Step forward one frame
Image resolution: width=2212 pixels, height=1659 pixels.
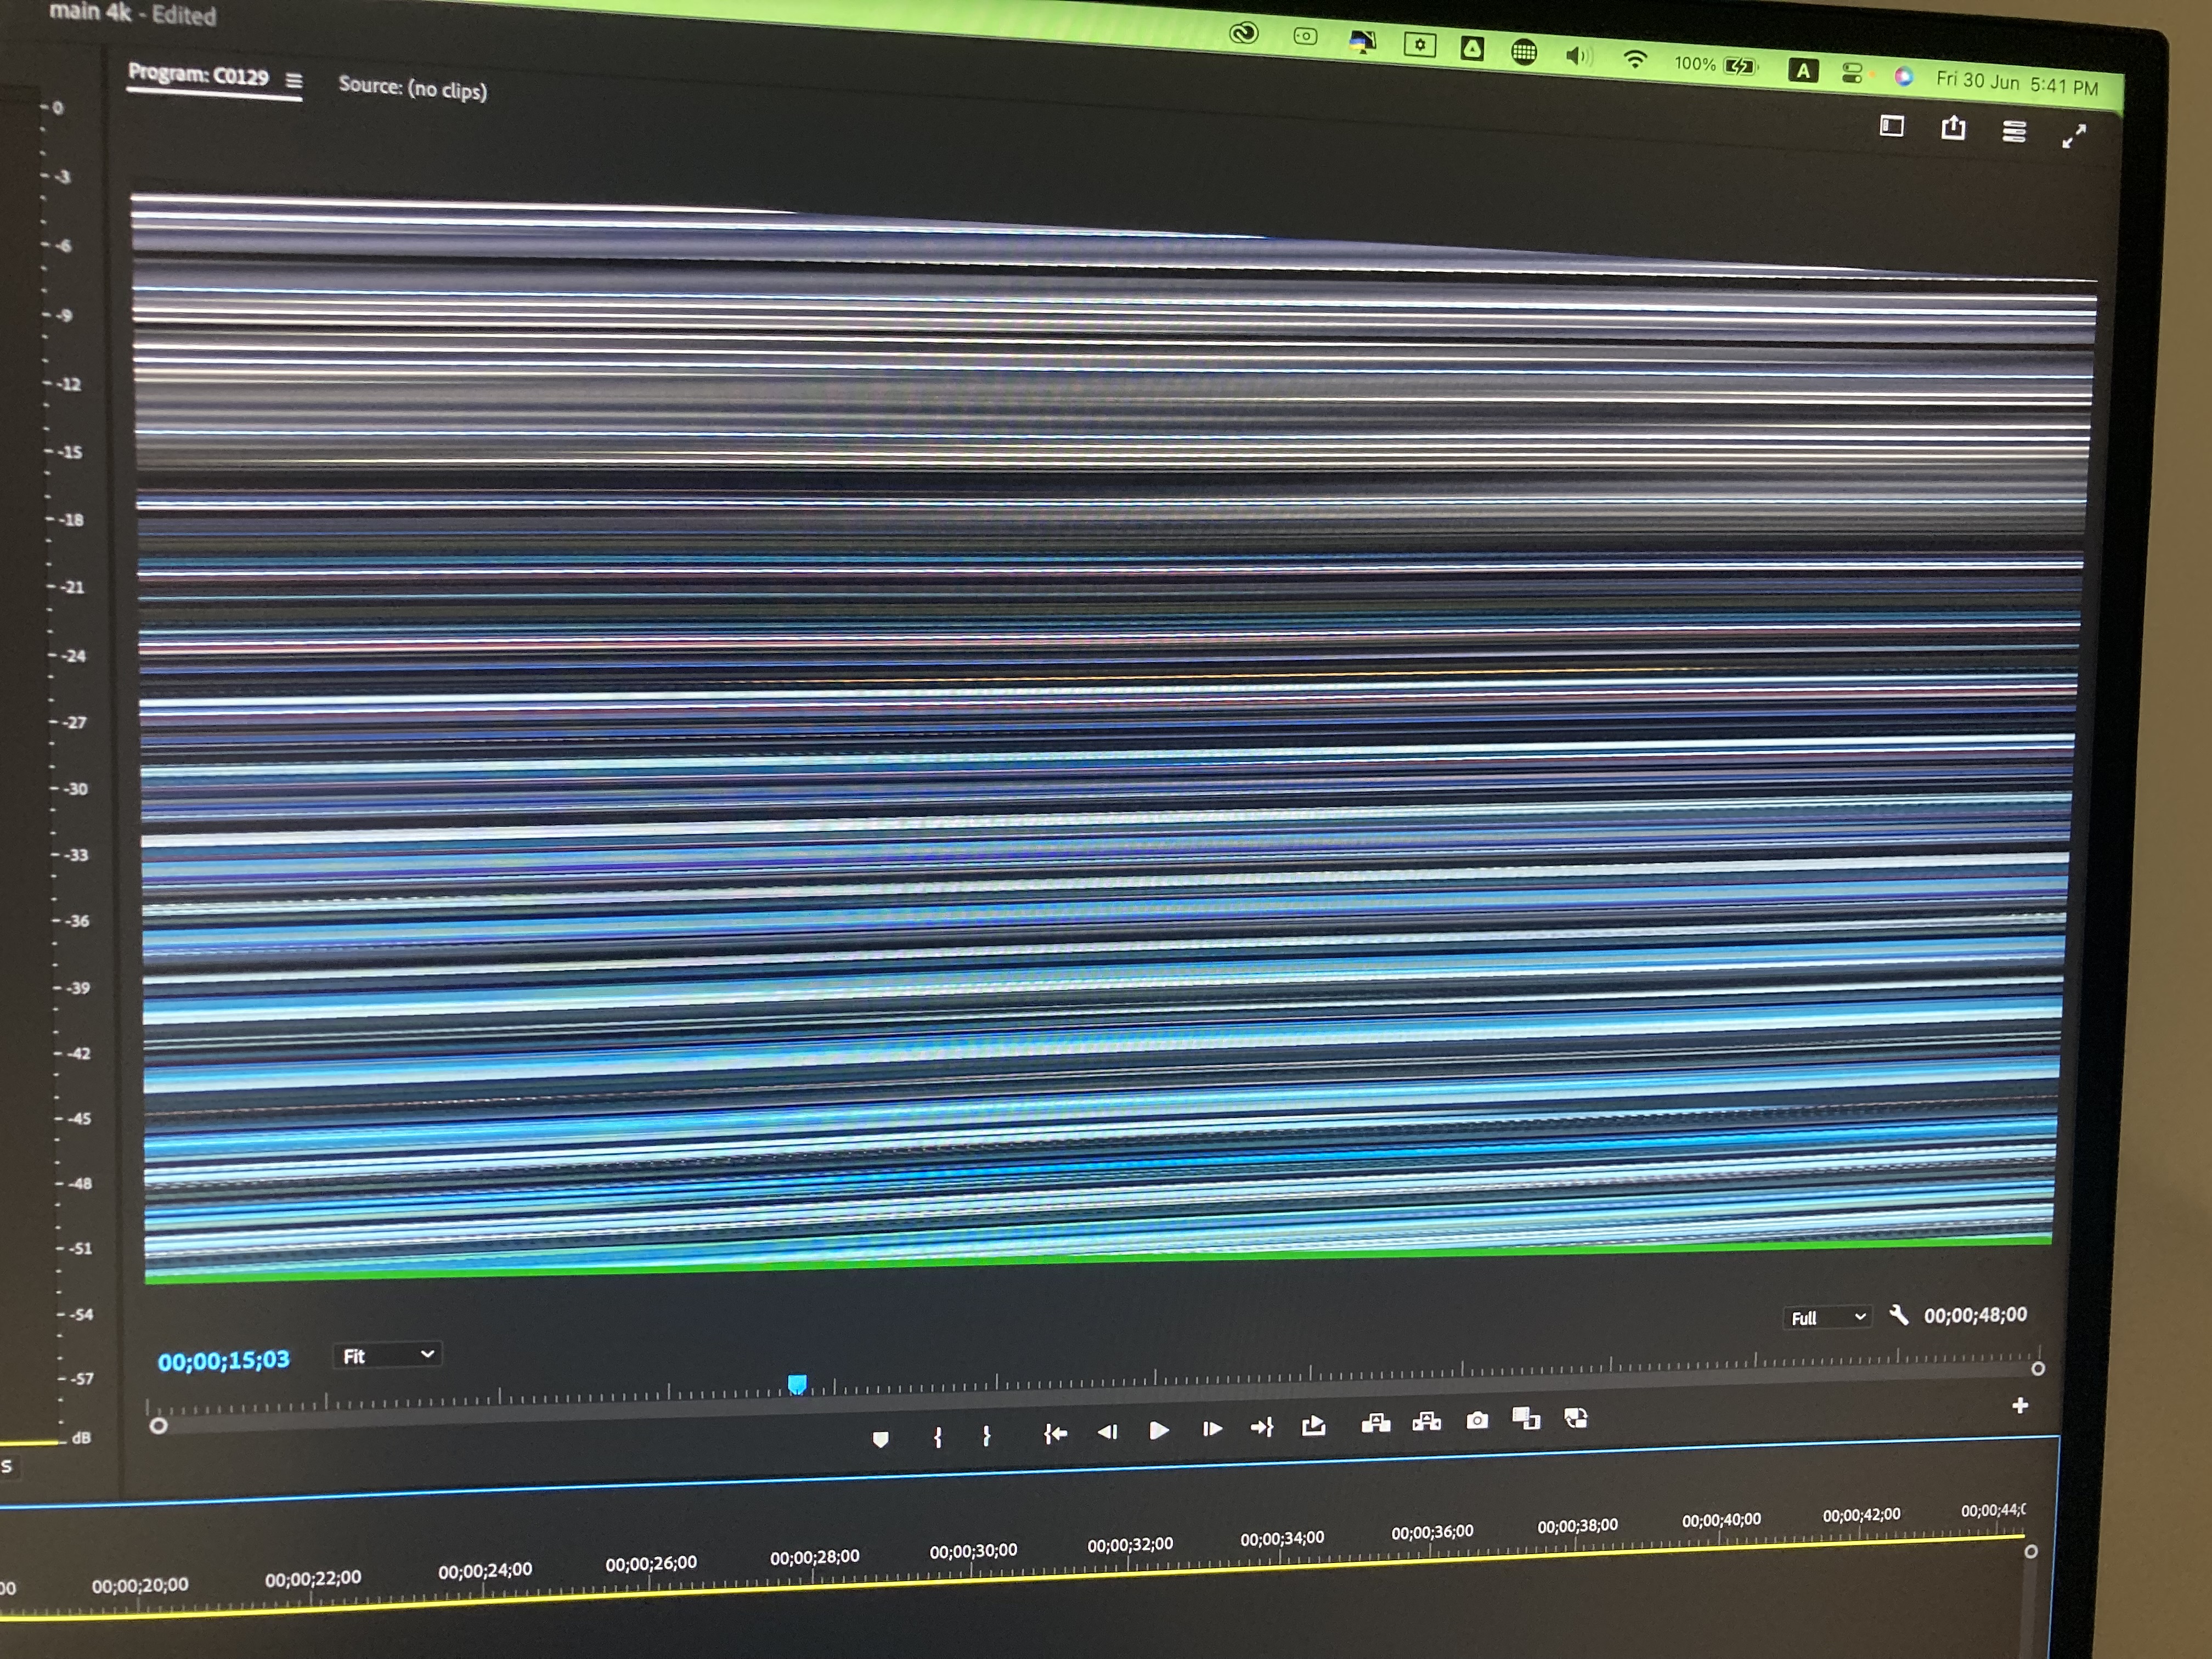tap(1211, 1429)
